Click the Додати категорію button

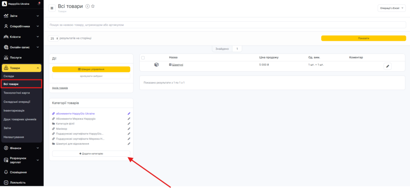point(91,154)
